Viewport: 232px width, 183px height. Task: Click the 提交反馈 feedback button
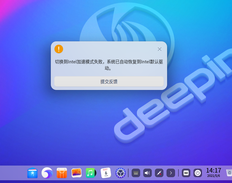pos(109,81)
